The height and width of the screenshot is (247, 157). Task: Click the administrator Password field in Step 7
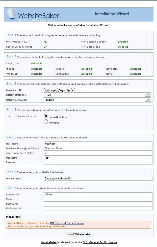tap(98, 204)
